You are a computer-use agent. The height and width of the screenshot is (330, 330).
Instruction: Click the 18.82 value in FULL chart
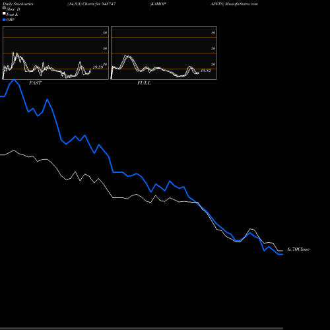(x=206, y=71)
